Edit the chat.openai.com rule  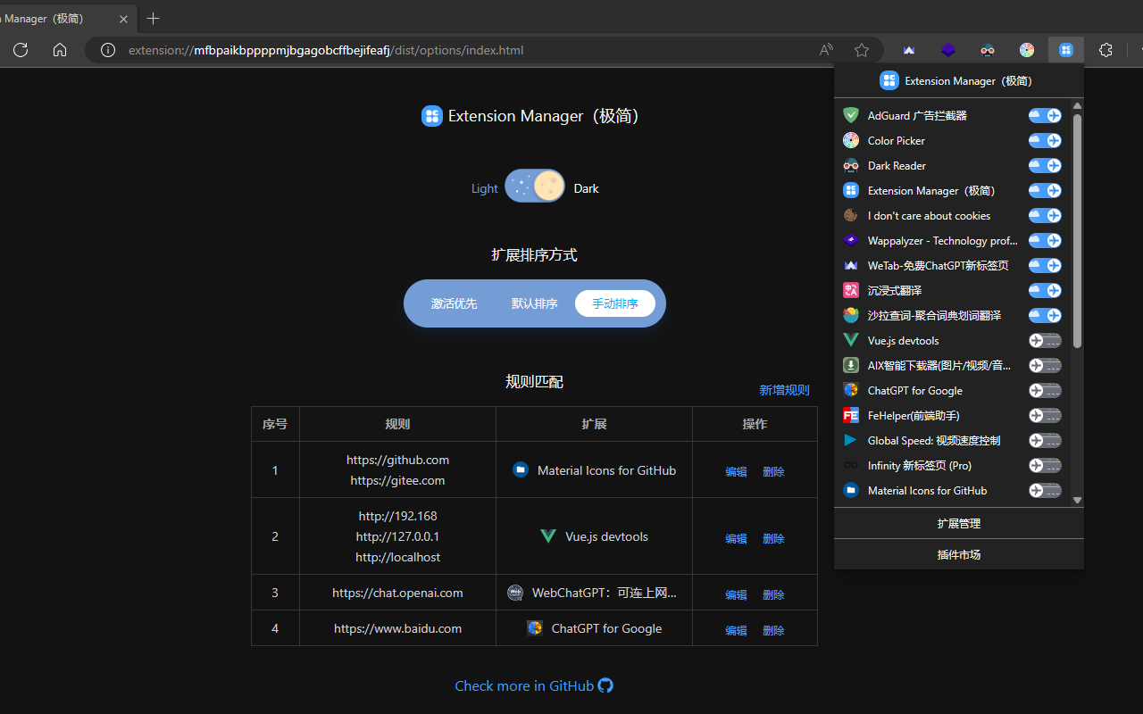(x=736, y=594)
